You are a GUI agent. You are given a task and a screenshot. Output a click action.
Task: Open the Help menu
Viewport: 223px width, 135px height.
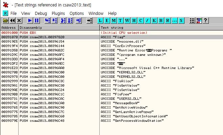click(x=112, y=14)
